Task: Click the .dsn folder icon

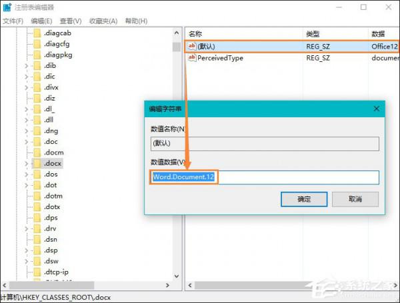Action: pos(37,239)
